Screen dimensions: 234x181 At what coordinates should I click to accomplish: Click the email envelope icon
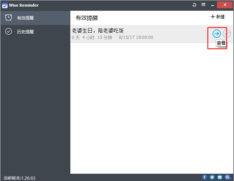pyautogui.click(x=220, y=177)
